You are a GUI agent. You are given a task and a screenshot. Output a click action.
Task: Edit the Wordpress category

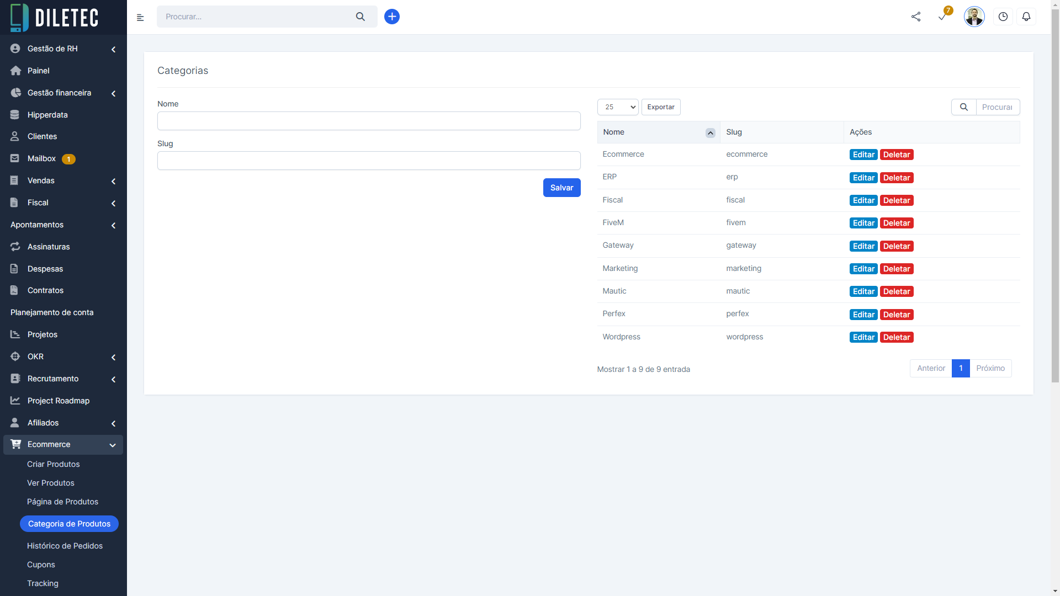pos(863,337)
